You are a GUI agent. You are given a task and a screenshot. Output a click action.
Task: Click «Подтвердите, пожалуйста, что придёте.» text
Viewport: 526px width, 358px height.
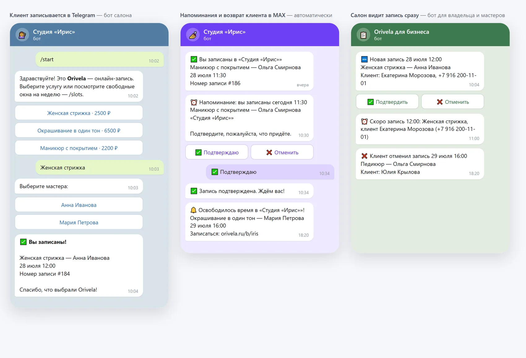(x=240, y=134)
